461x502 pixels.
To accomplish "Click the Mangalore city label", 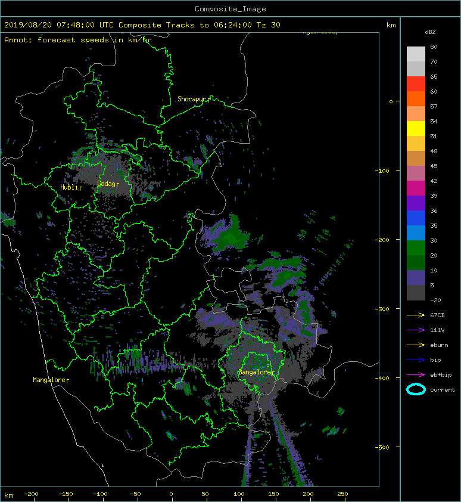I will tap(49, 380).
